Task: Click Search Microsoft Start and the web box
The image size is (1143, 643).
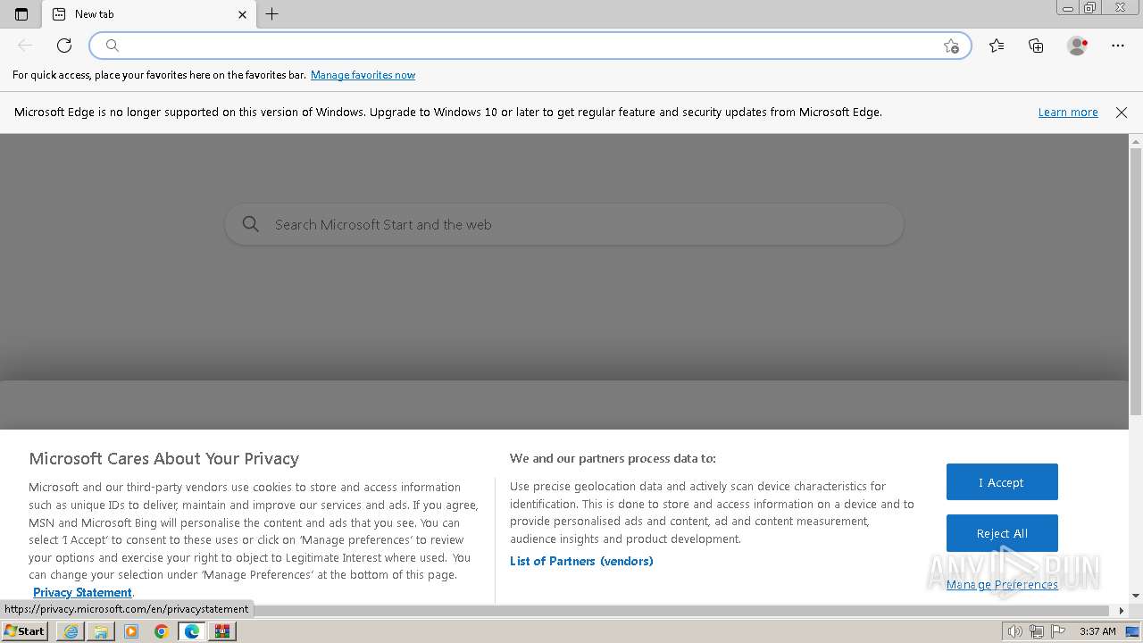Action: (564, 224)
